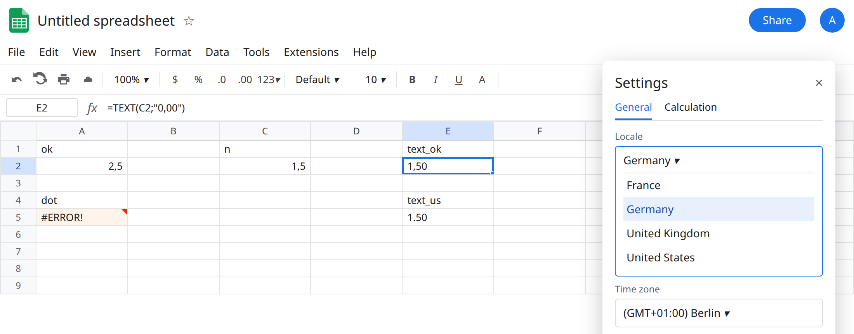Open the Google Sheets home logo
The width and height of the screenshot is (854, 334).
[19, 20]
